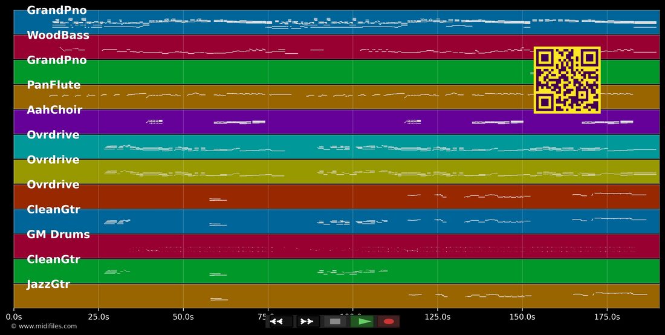Click the 175.0s time axis label
The width and height of the screenshot is (665, 335).
pos(607,317)
